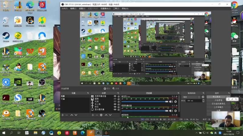Toggle visibility of 左上角 source
Screen dimensions: 243x136
click(x=115, y=104)
